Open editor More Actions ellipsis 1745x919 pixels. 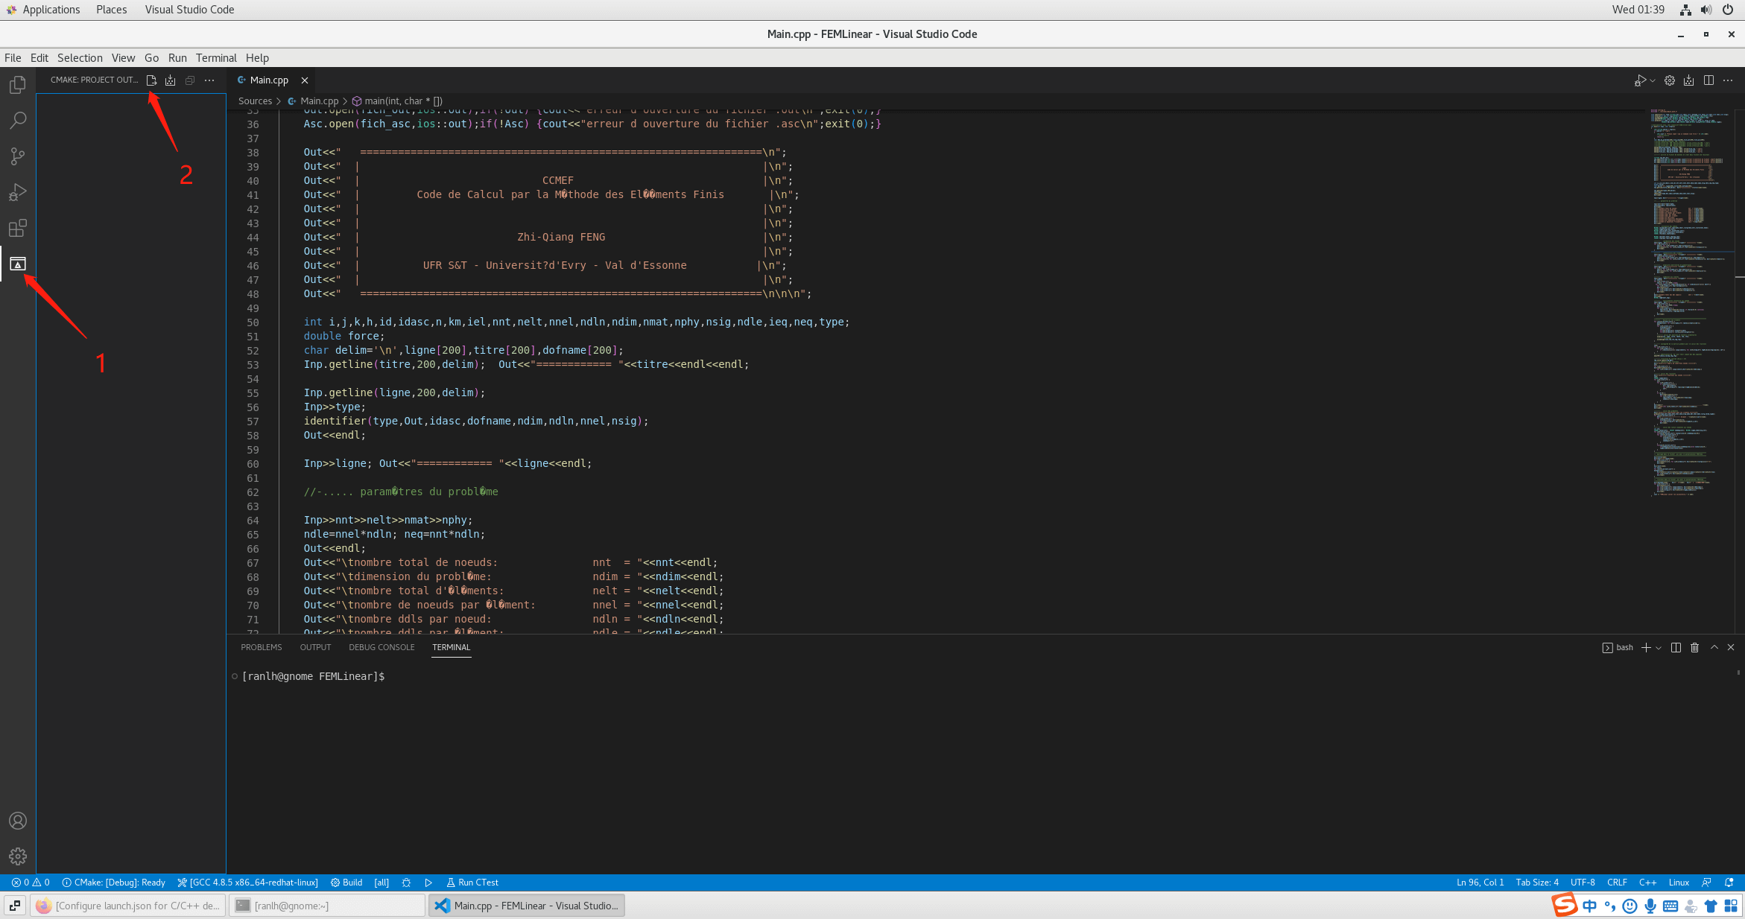[1728, 80]
